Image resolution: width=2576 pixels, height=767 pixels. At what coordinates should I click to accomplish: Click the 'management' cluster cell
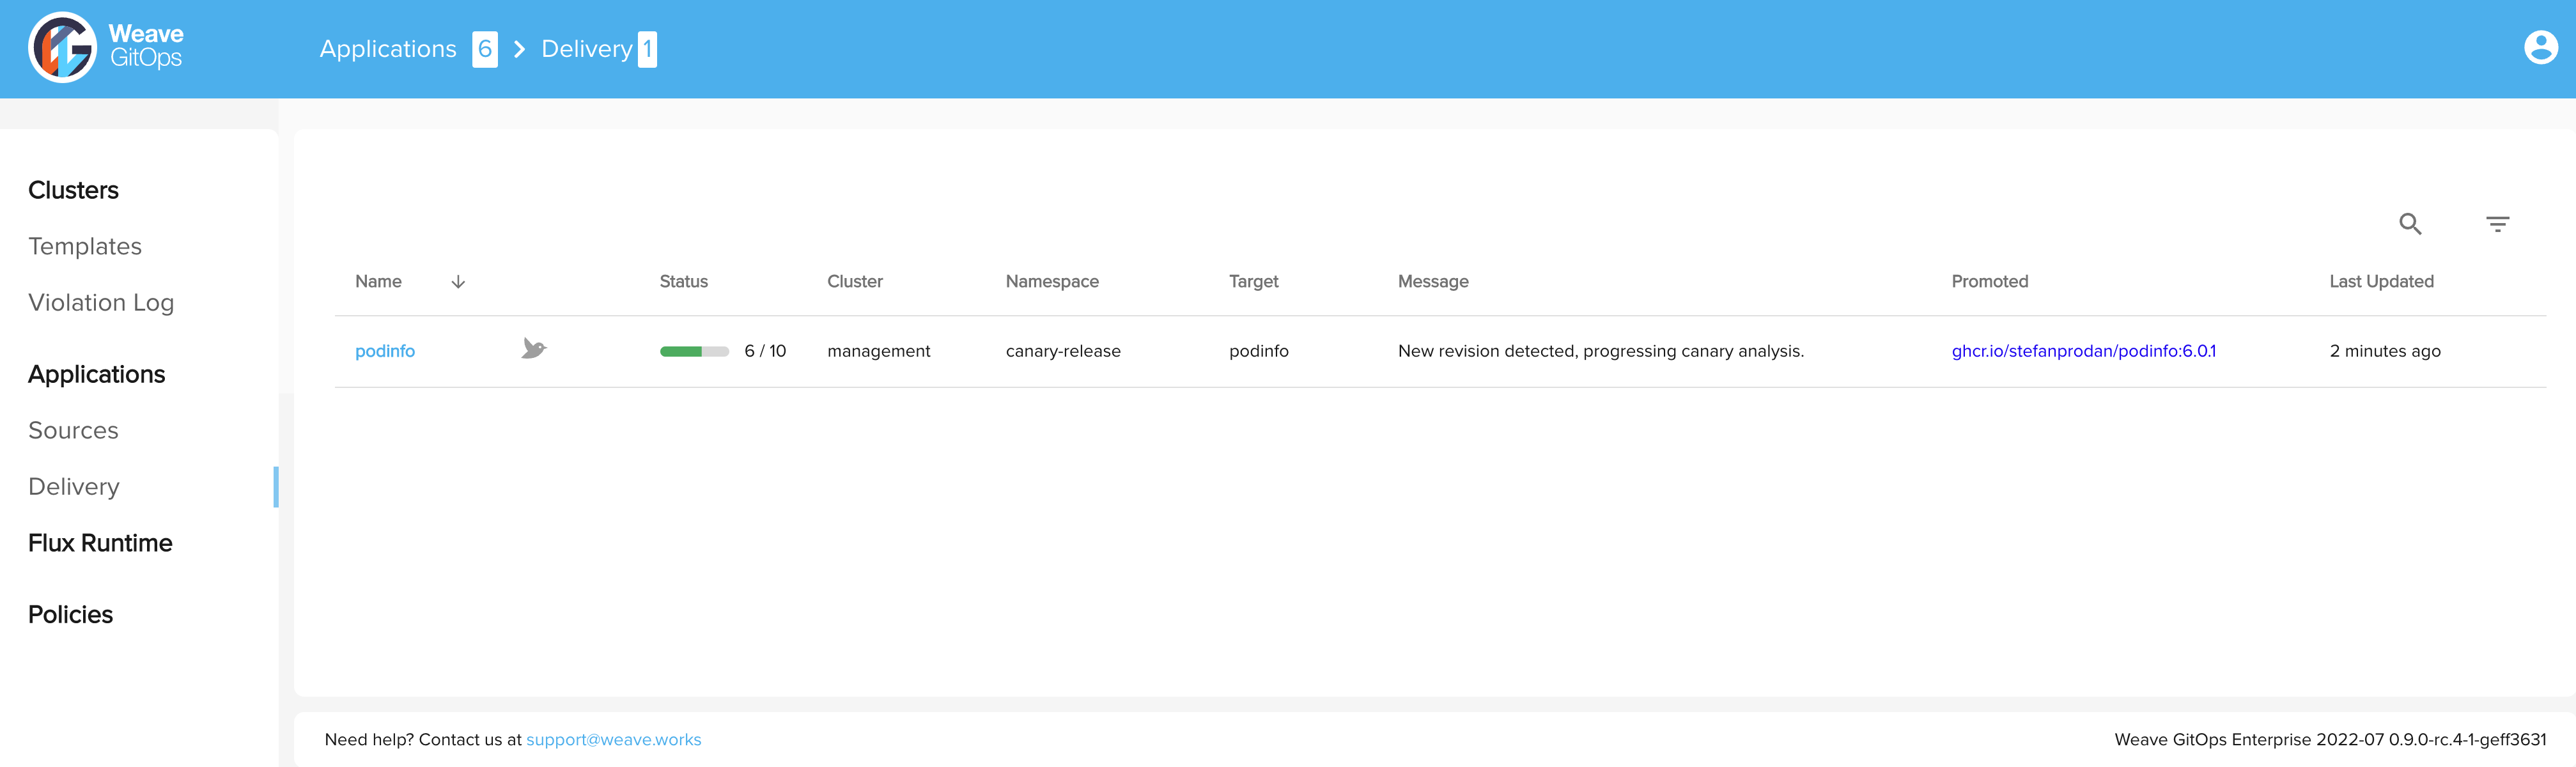[x=879, y=351]
